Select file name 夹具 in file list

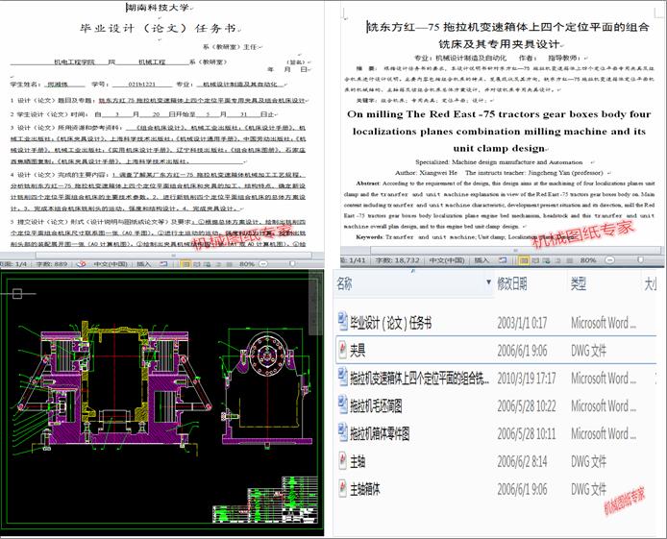(x=358, y=351)
